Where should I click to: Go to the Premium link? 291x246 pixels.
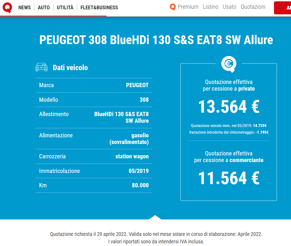[x=188, y=7]
